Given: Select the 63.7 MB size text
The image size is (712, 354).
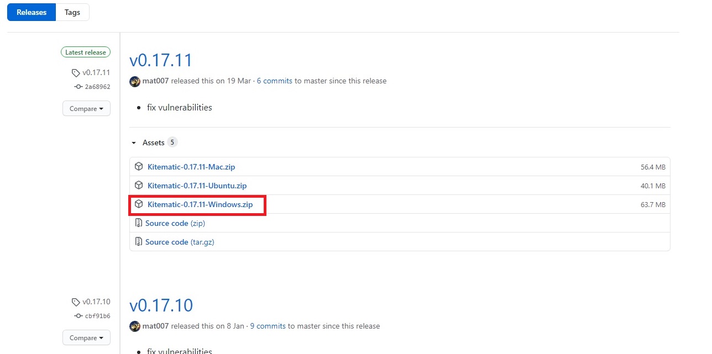Looking at the screenshot, I should (653, 205).
